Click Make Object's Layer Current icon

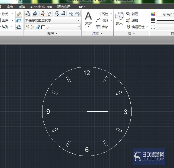click(x=35, y=14)
